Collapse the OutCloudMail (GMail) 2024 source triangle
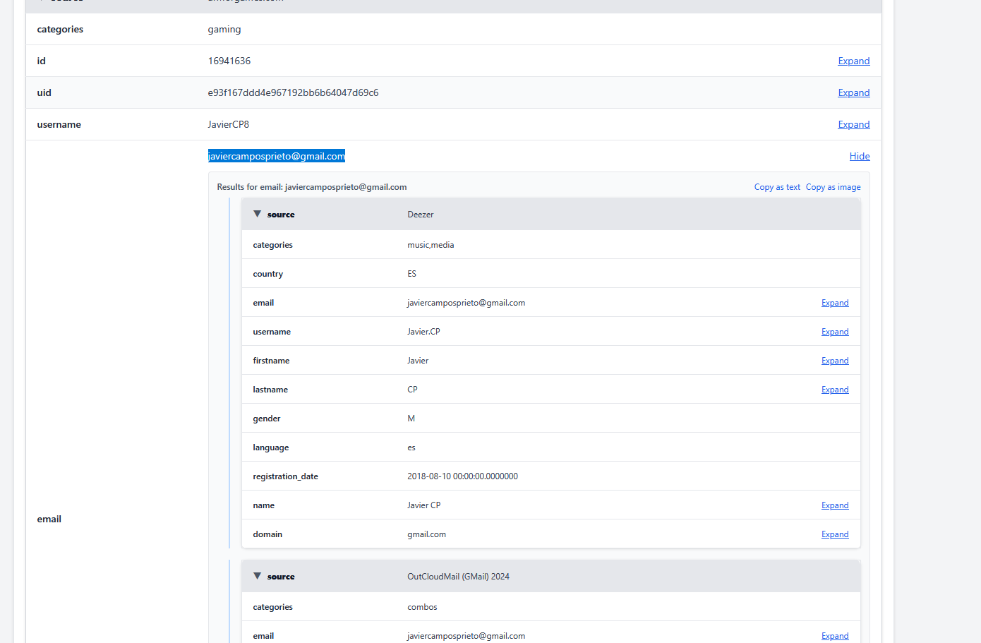The height and width of the screenshot is (643, 981). point(258,576)
